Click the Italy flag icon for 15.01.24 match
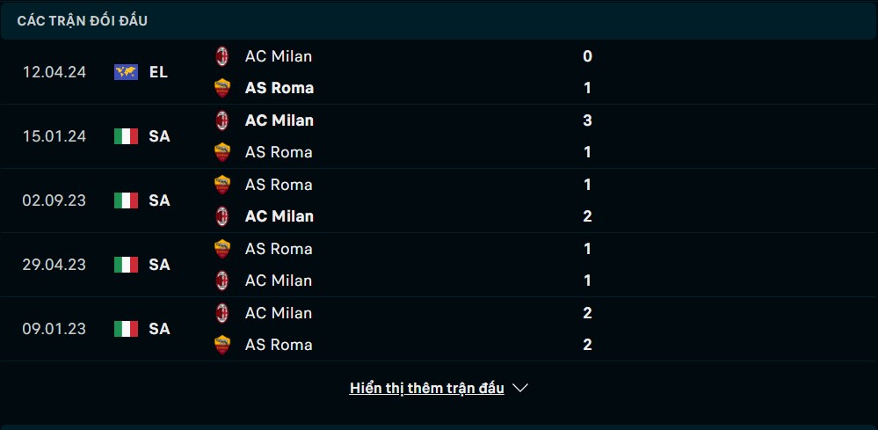The height and width of the screenshot is (430, 878). coord(126,136)
